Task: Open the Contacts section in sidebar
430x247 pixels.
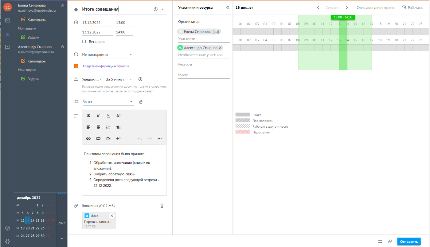Action: click(8, 47)
